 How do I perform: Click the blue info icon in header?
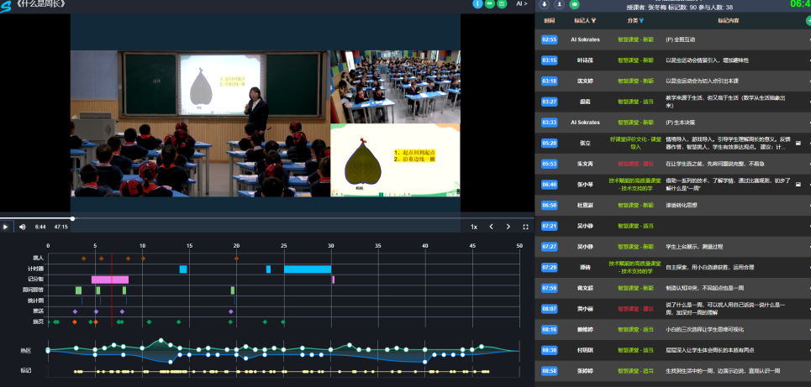pos(477,4)
